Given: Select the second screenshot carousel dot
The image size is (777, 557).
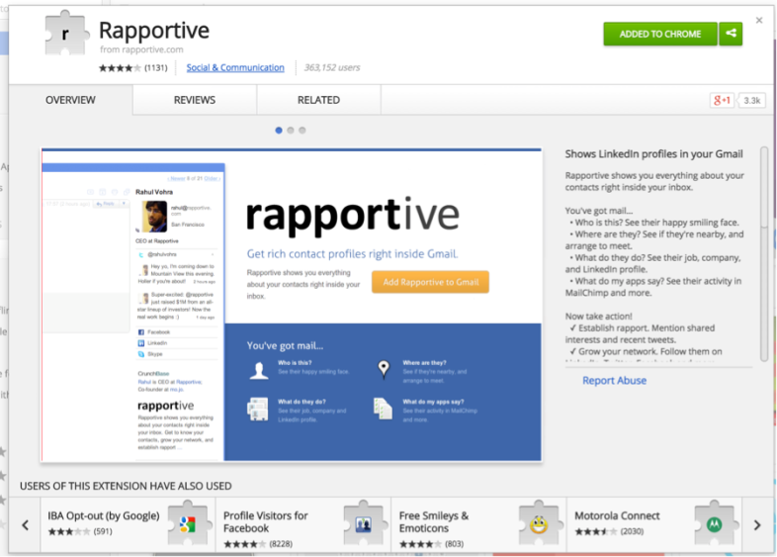Looking at the screenshot, I should 291,131.
